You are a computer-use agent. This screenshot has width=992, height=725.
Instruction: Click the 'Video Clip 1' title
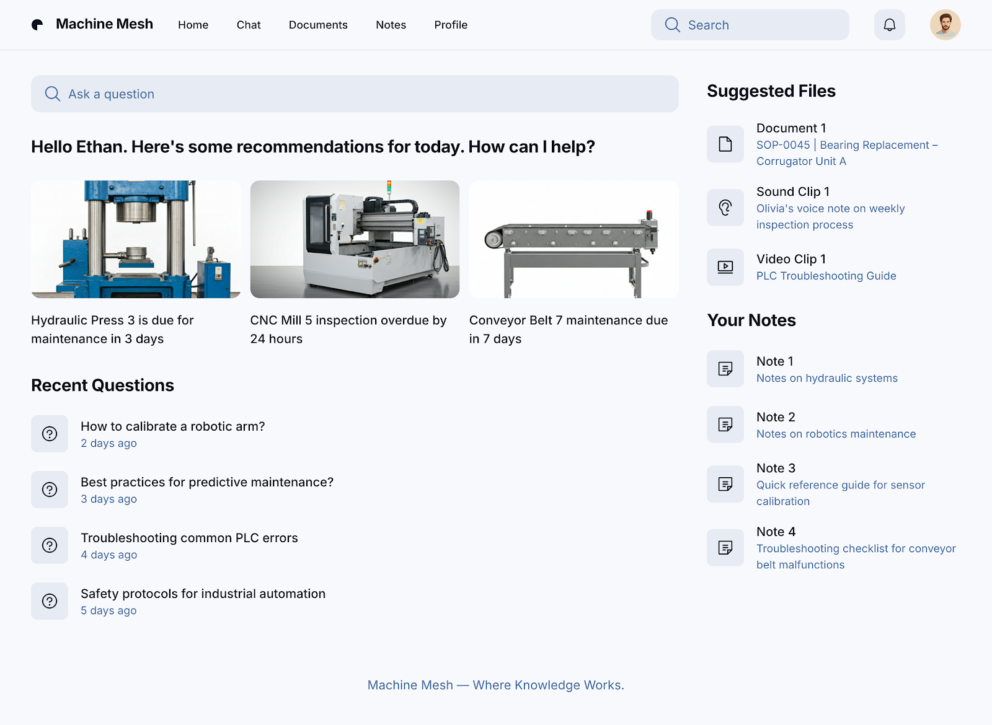pos(791,259)
